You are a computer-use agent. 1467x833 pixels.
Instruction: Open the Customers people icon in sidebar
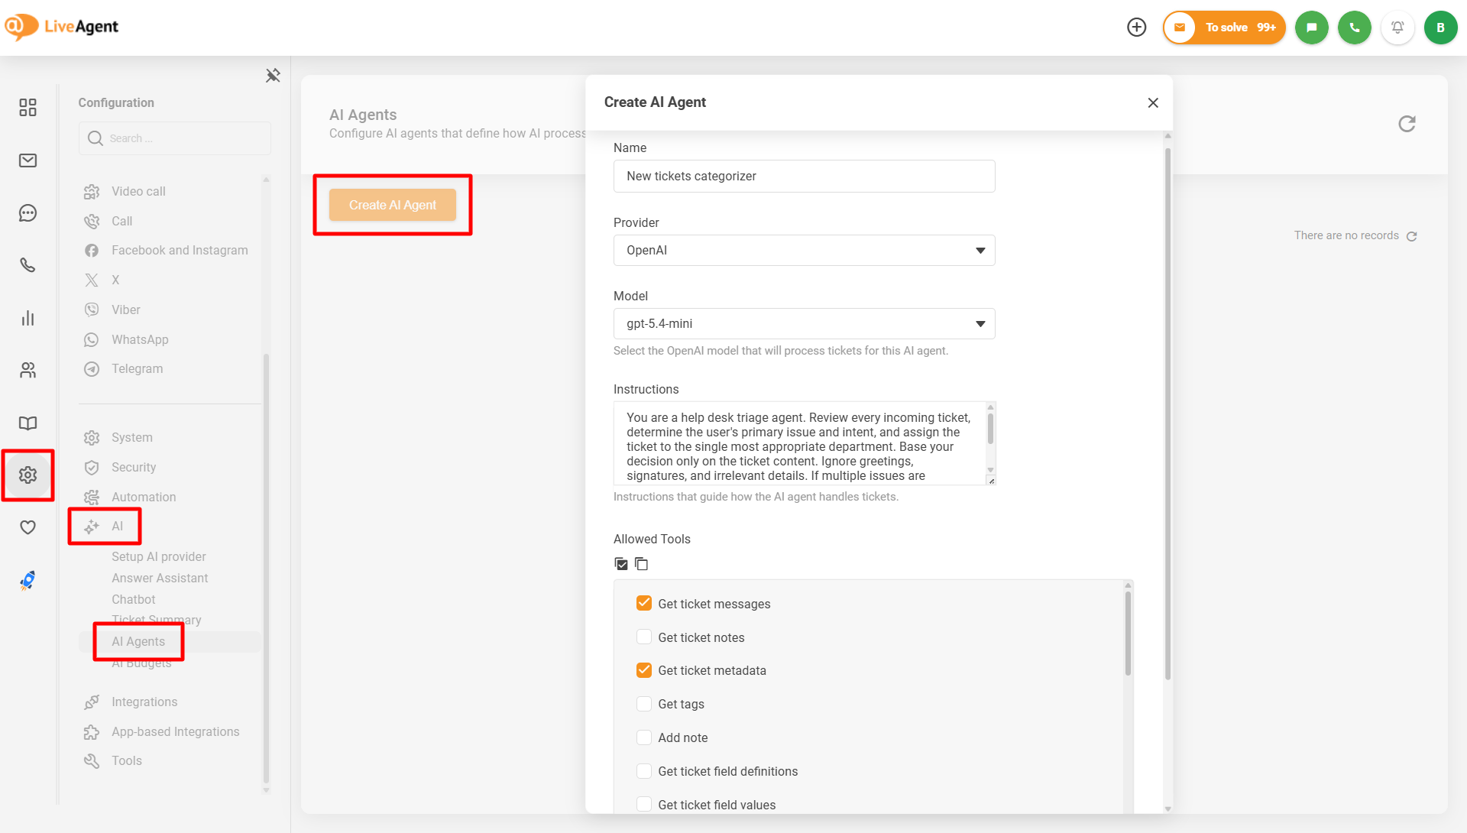28,371
